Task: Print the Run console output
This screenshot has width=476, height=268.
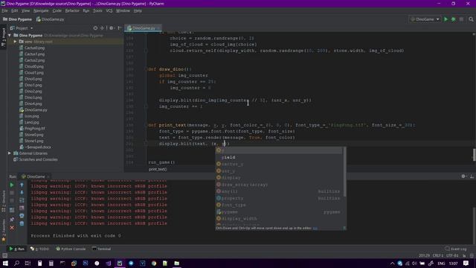Action: (x=22, y=215)
